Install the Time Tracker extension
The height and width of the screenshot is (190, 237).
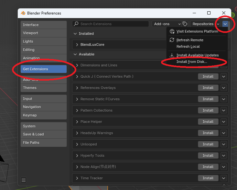[x=208, y=178]
